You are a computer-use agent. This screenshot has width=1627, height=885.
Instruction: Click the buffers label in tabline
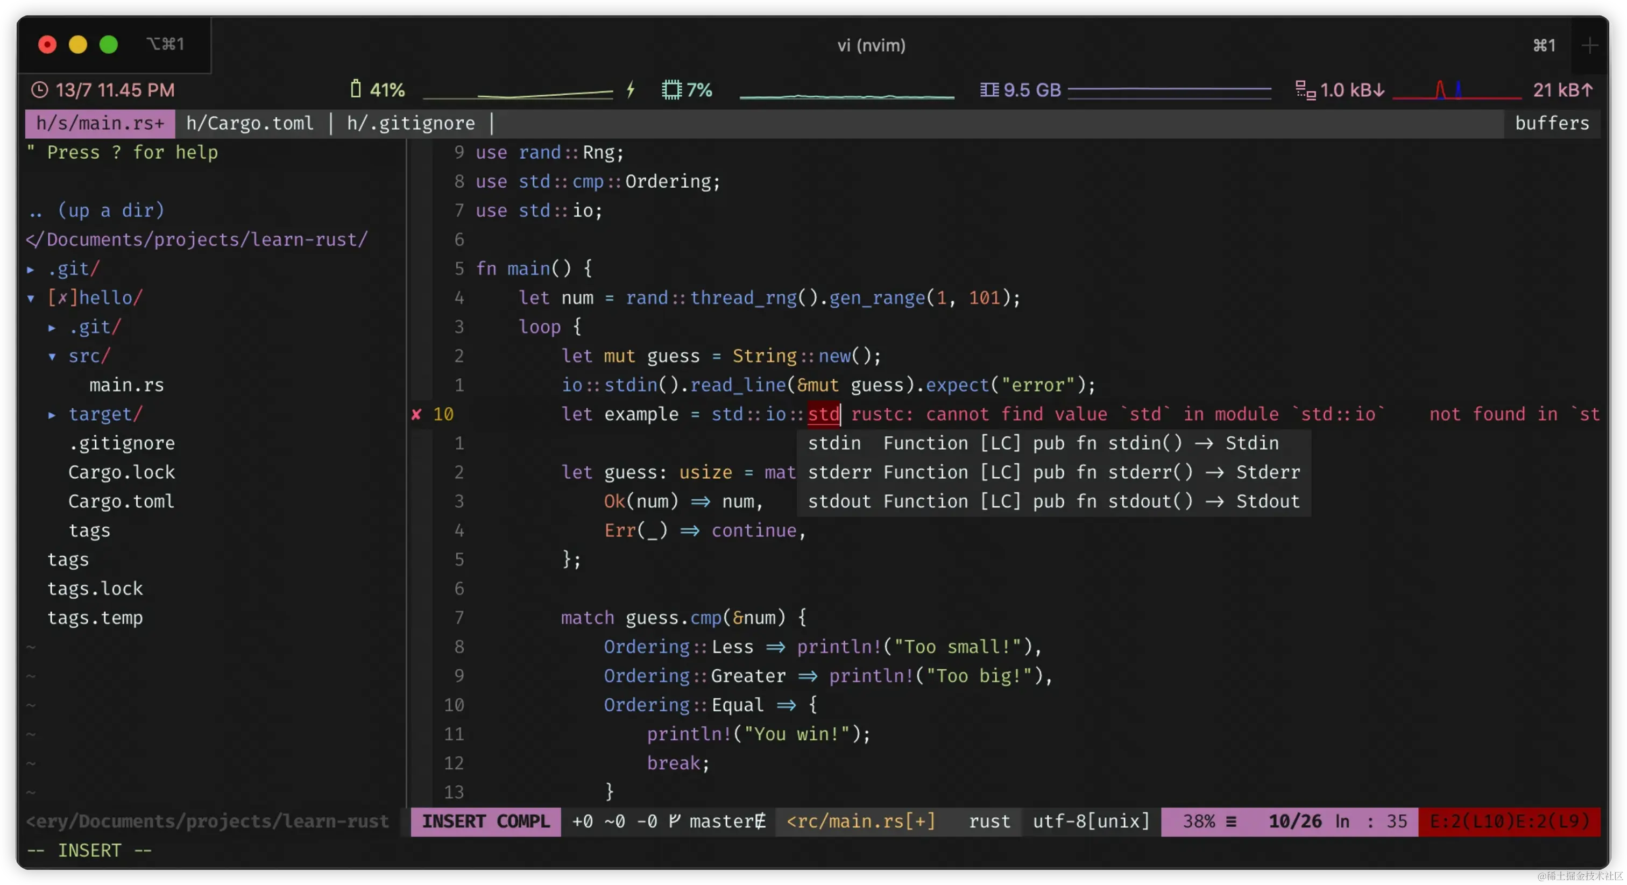click(x=1551, y=123)
